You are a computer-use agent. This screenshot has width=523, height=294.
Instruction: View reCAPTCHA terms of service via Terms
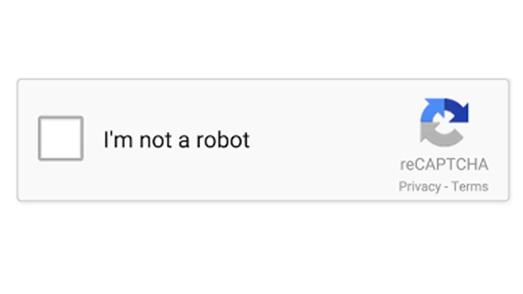coord(470,186)
